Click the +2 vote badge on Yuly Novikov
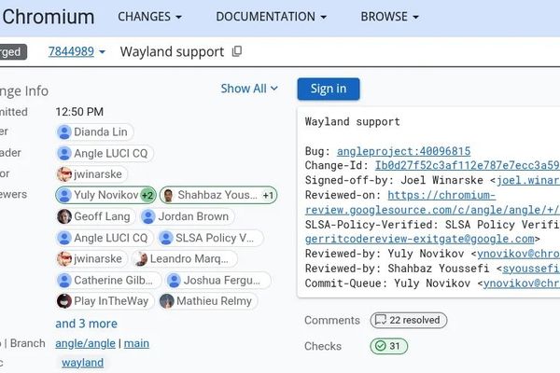The height and width of the screenshot is (373, 560). [147, 195]
